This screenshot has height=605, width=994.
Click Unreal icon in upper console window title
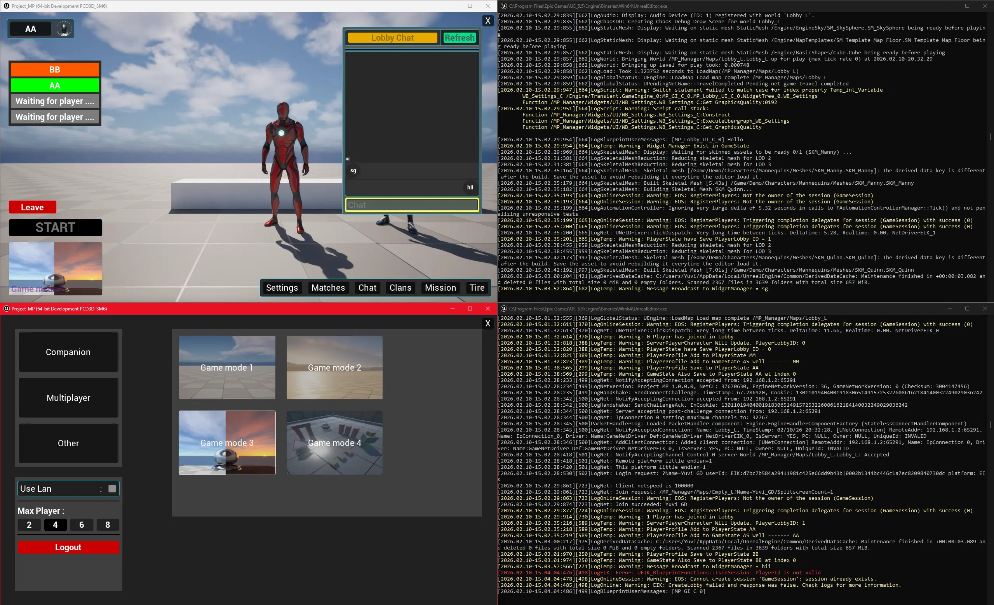coord(504,6)
